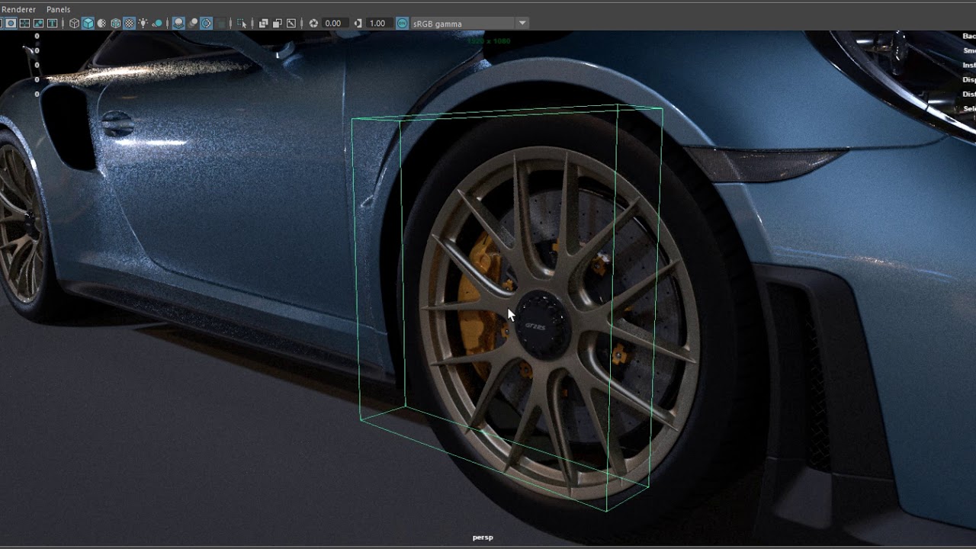Toggle XRay active components icon
976x549 pixels.
click(x=277, y=24)
